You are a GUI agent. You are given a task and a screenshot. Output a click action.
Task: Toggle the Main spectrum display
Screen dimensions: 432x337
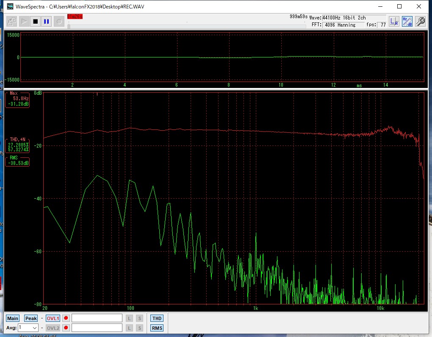pos(13,318)
